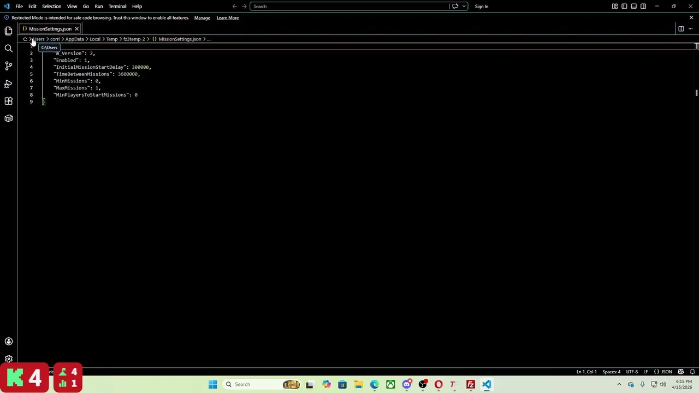Go forward with the right arrow
Screen dimensions: 699x393
click(x=244, y=6)
